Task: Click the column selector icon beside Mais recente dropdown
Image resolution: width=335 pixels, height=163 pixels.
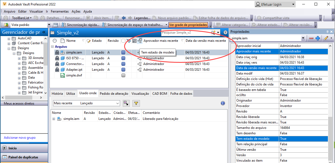Action: [126, 103]
